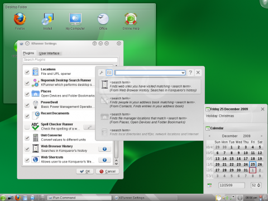Toggle the Nepomuk Desktop Search Runner checkbox
Viewport: 268px width, 201px height.
click(x=27, y=83)
